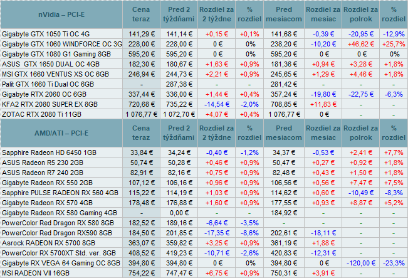Select MSI GTX 1660 VENTUS XS OC 6GB
The height and width of the screenshot is (278, 408).
click(55, 74)
